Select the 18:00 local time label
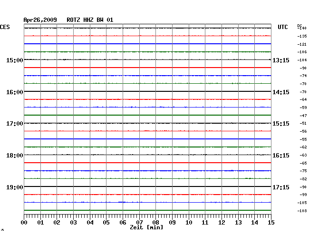This screenshot has width=309, height=235. tap(15, 156)
